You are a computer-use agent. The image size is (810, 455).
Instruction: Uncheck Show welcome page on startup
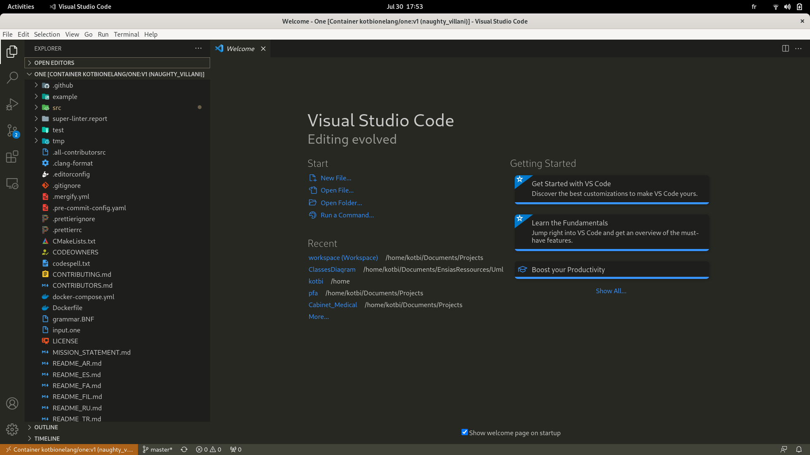click(x=464, y=432)
